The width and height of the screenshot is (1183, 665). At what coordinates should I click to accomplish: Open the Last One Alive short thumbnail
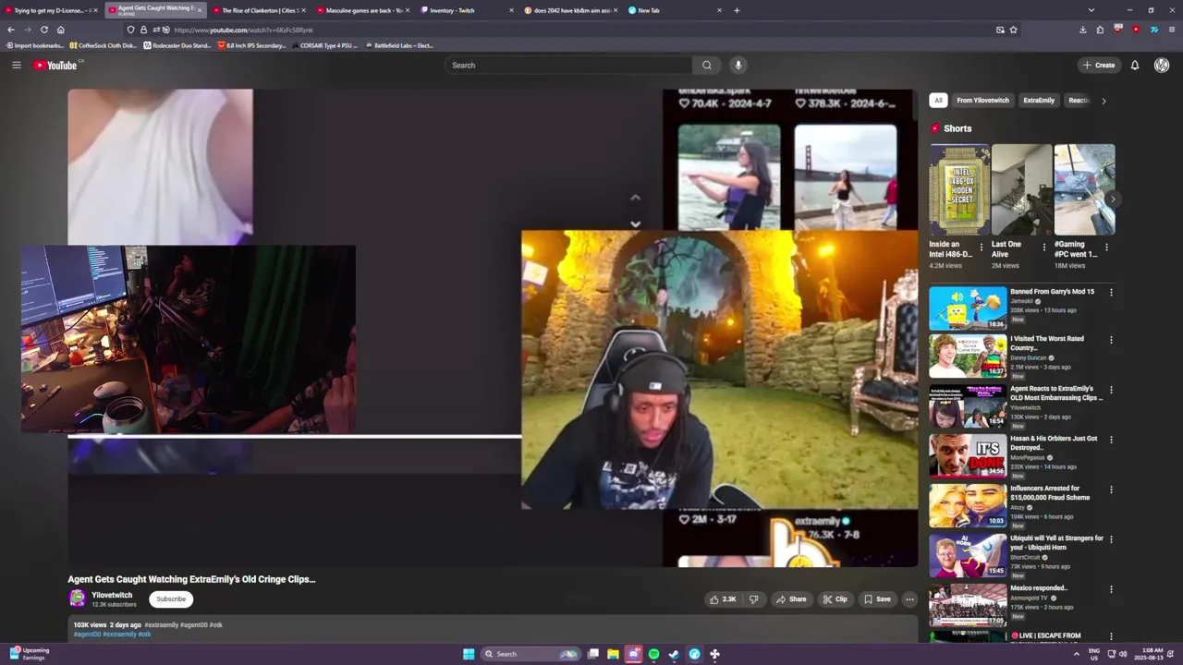pyautogui.click(x=1021, y=189)
